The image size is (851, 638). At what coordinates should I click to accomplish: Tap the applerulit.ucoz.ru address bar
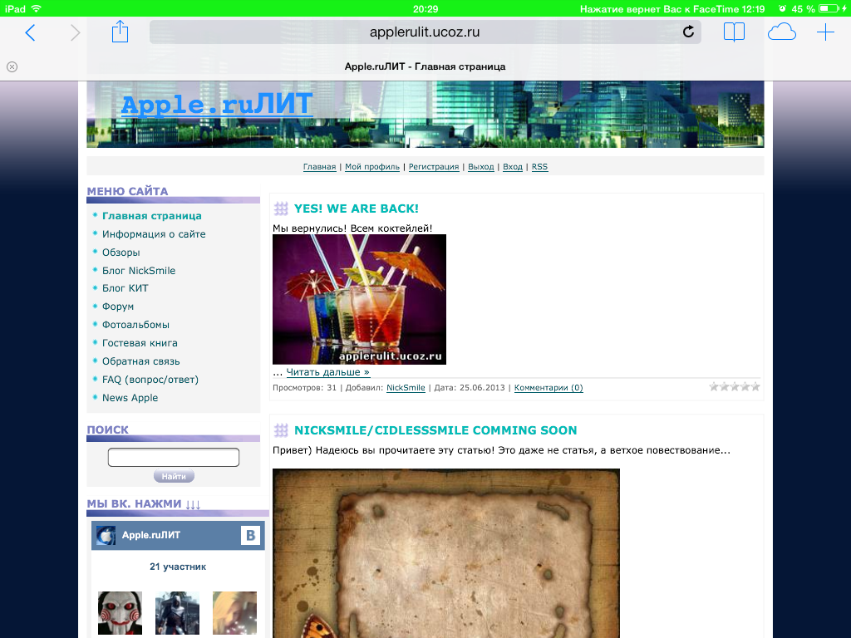(x=425, y=32)
